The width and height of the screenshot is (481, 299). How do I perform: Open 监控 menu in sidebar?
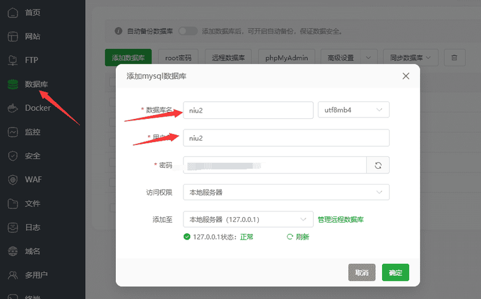pos(33,132)
